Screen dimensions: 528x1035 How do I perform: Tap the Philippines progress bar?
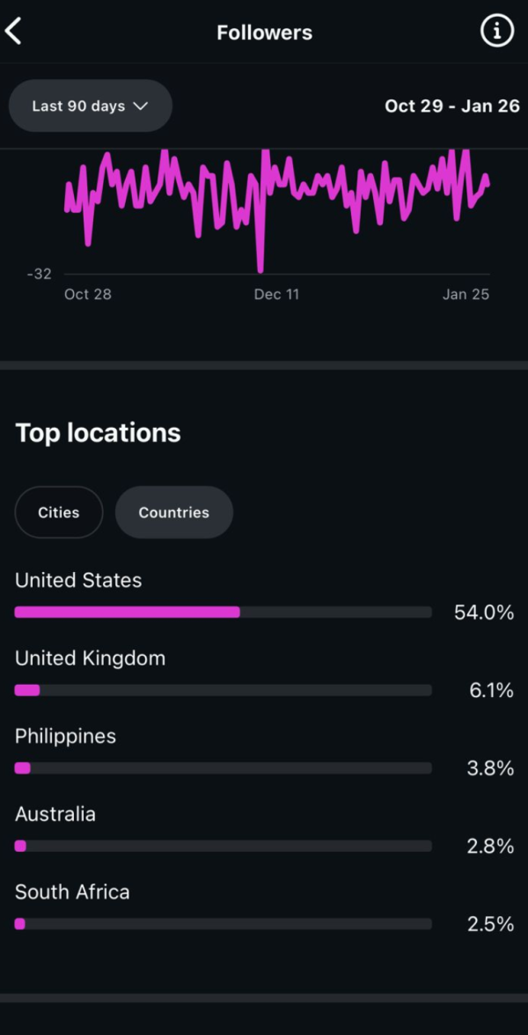[x=223, y=768]
